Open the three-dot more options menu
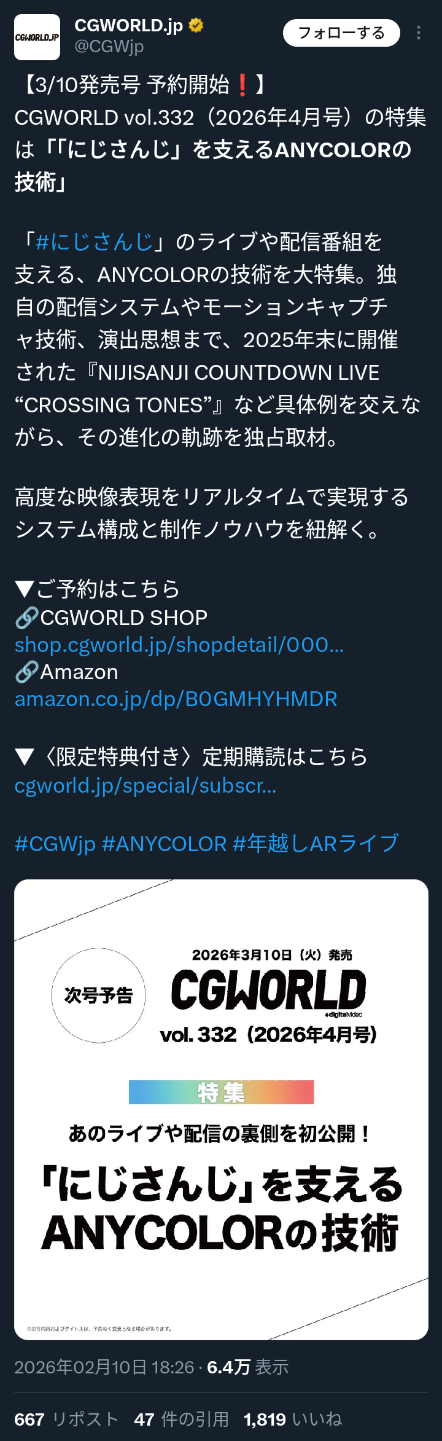The width and height of the screenshot is (442, 1441). [x=419, y=33]
